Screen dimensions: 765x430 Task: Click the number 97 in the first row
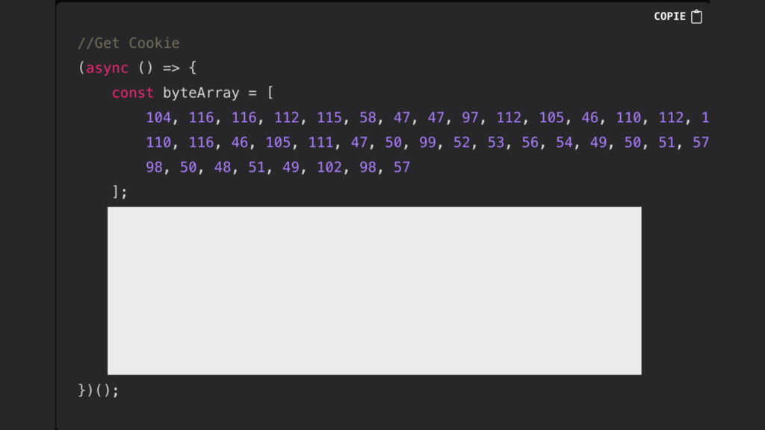(x=470, y=118)
